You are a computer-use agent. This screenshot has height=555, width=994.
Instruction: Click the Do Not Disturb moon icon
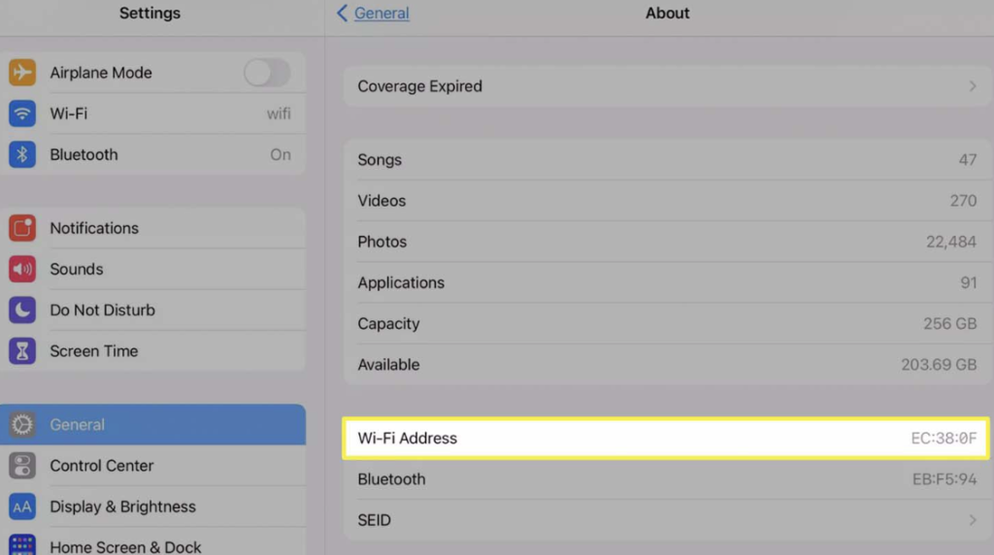[x=22, y=310]
